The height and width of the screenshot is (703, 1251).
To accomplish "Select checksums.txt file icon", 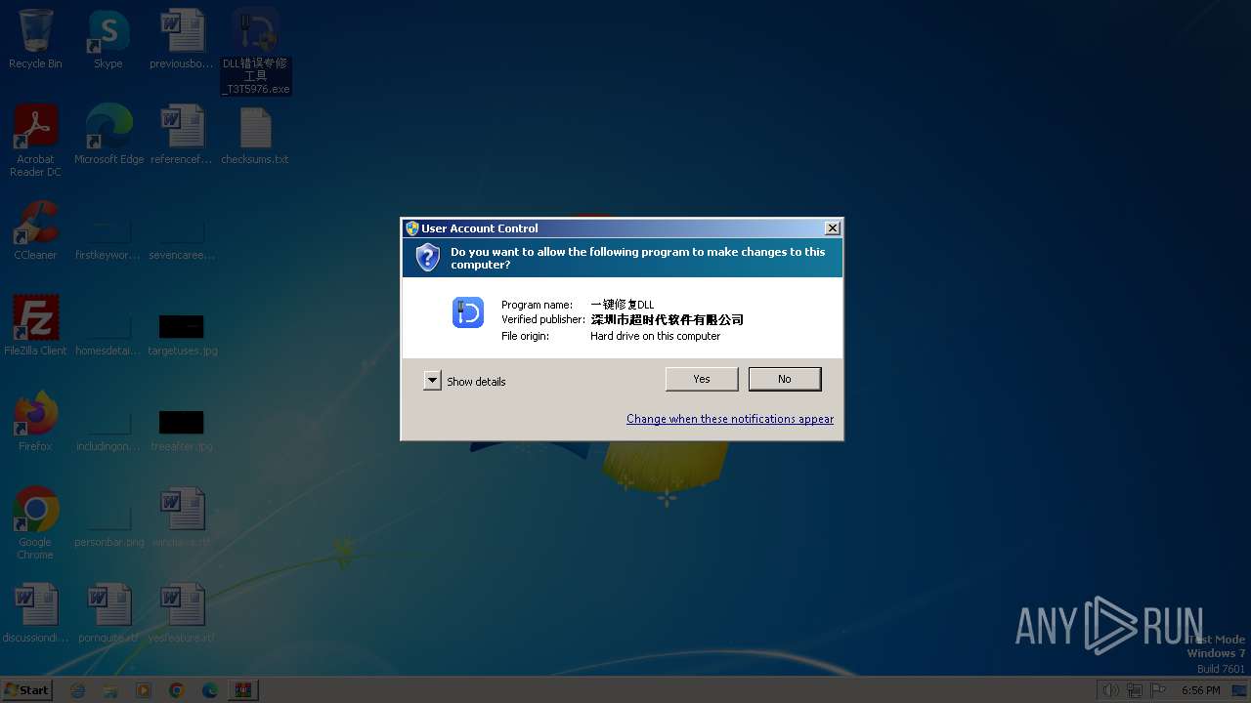I will (x=255, y=134).
